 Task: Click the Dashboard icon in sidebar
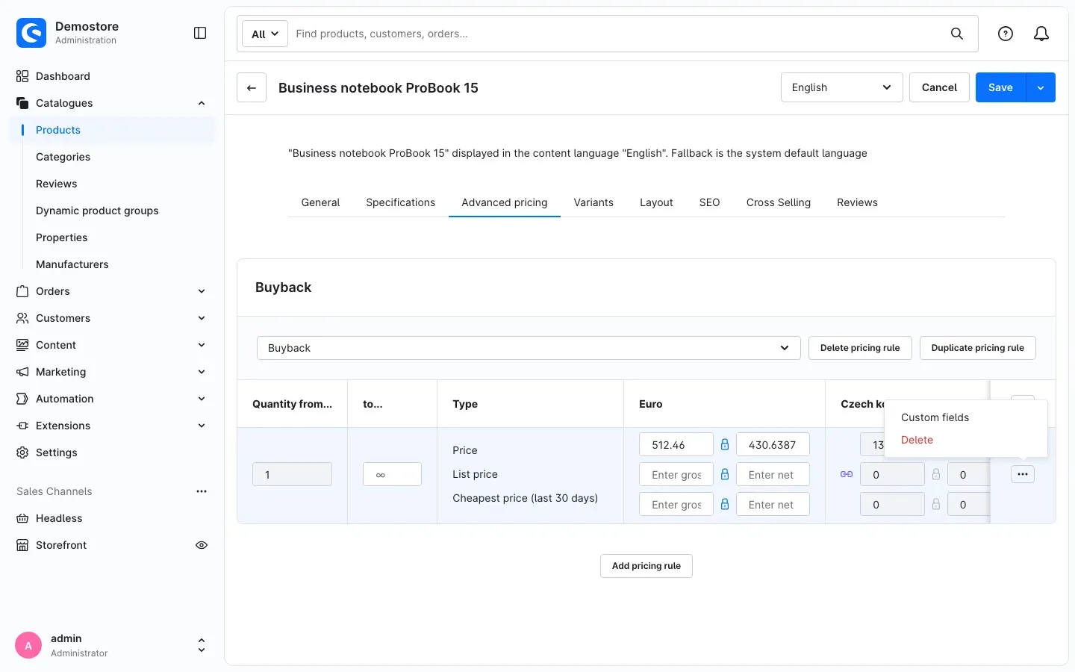tap(22, 76)
